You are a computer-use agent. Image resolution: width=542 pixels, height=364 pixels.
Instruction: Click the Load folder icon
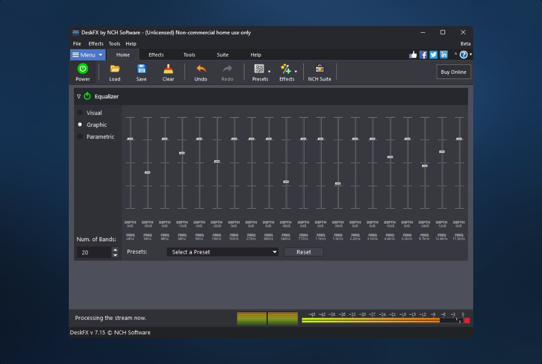click(x=115, y=69)
